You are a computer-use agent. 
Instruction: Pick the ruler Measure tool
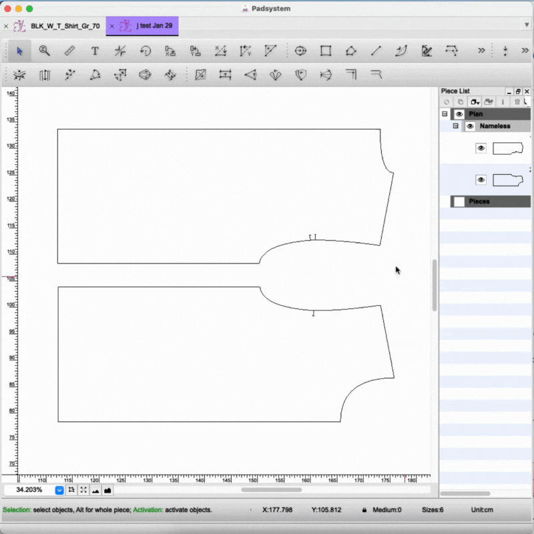point(69,51)
